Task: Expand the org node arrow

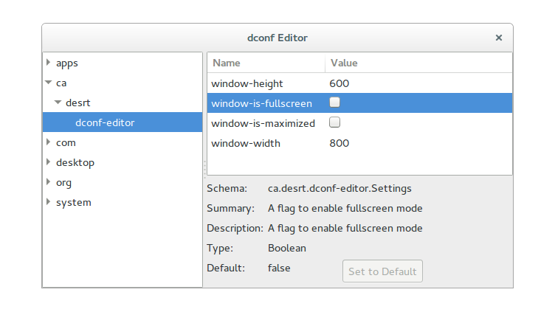Action: [49, 182]
